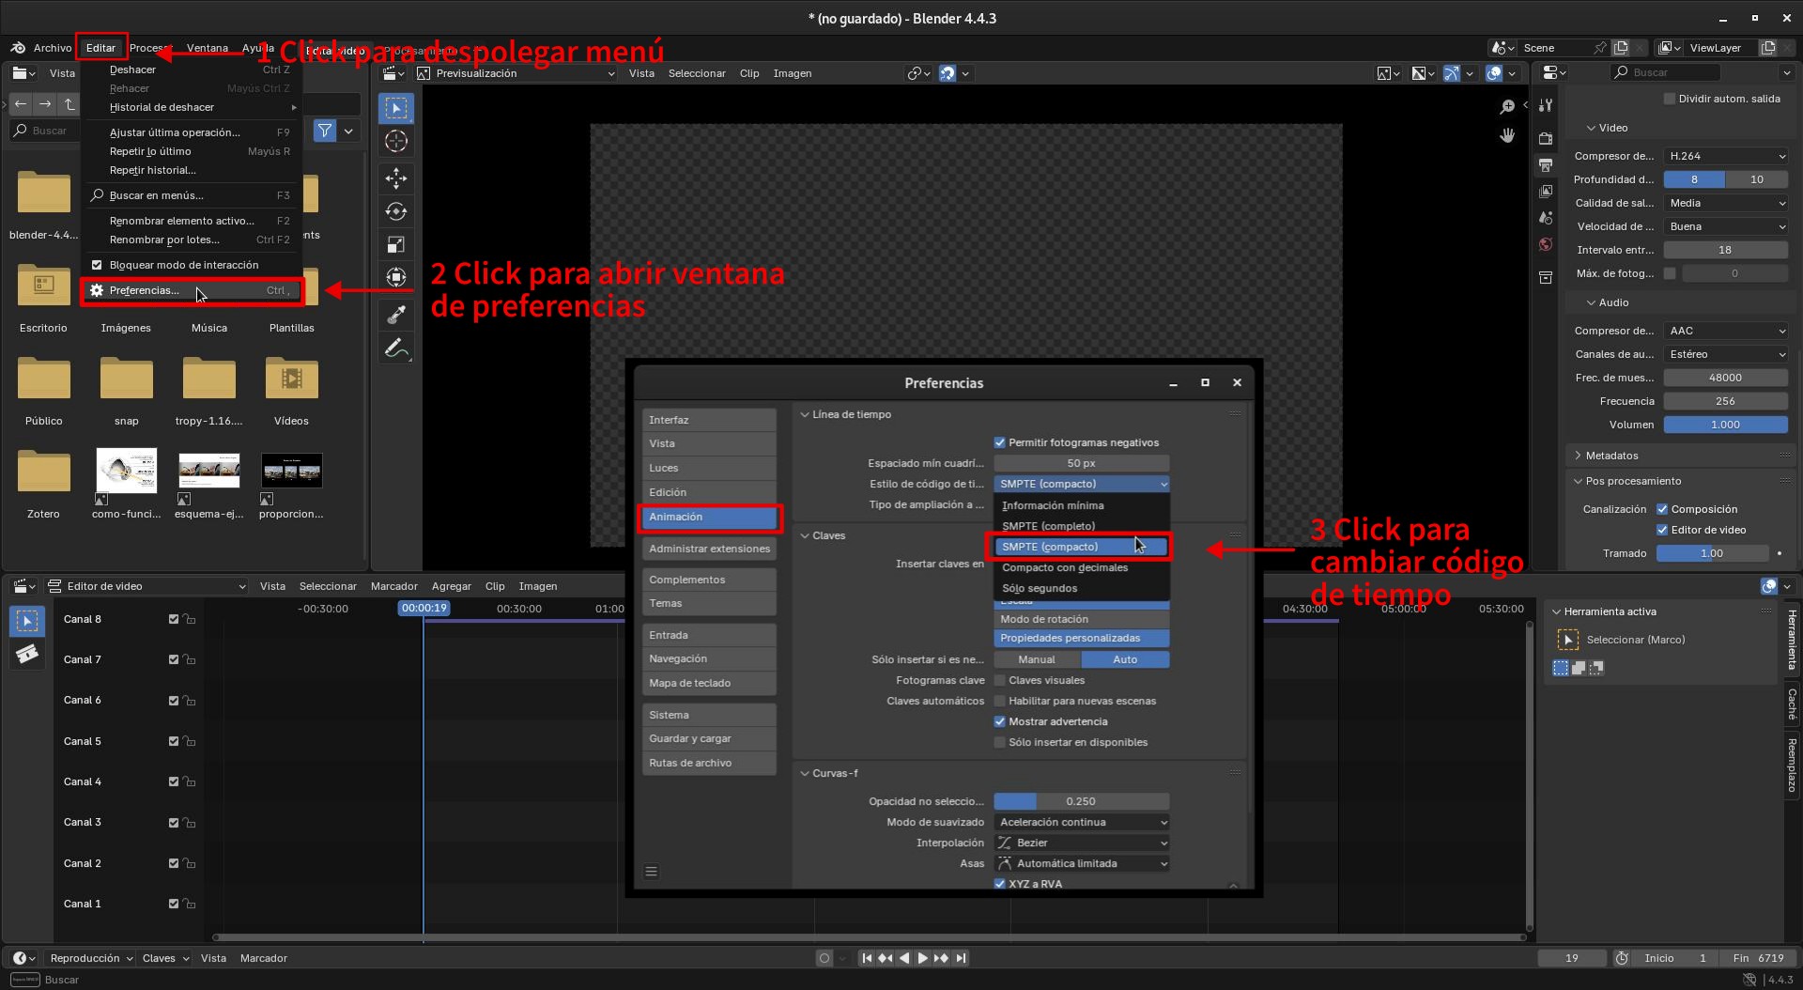The image size is (1803, 990).
Task: Select the Sample color eyedropper tool
Action: tap(396, 315)
